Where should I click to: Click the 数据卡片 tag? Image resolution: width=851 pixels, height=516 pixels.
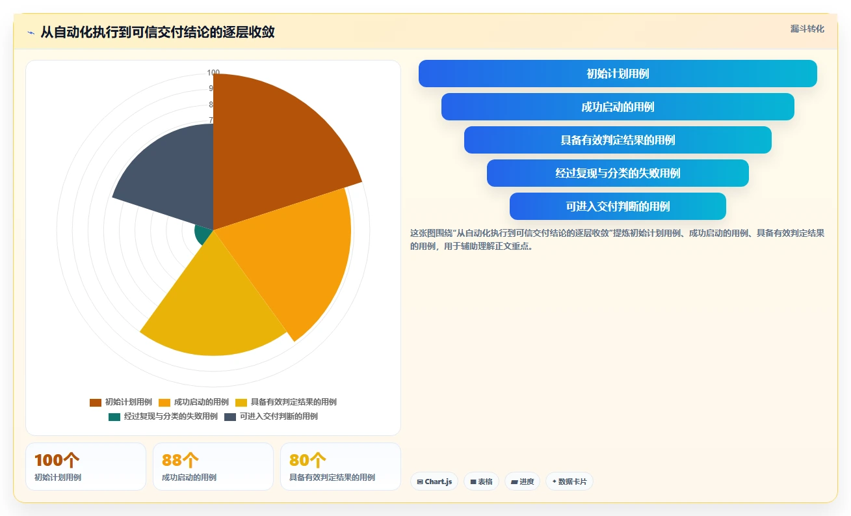[x=569, y=482]
